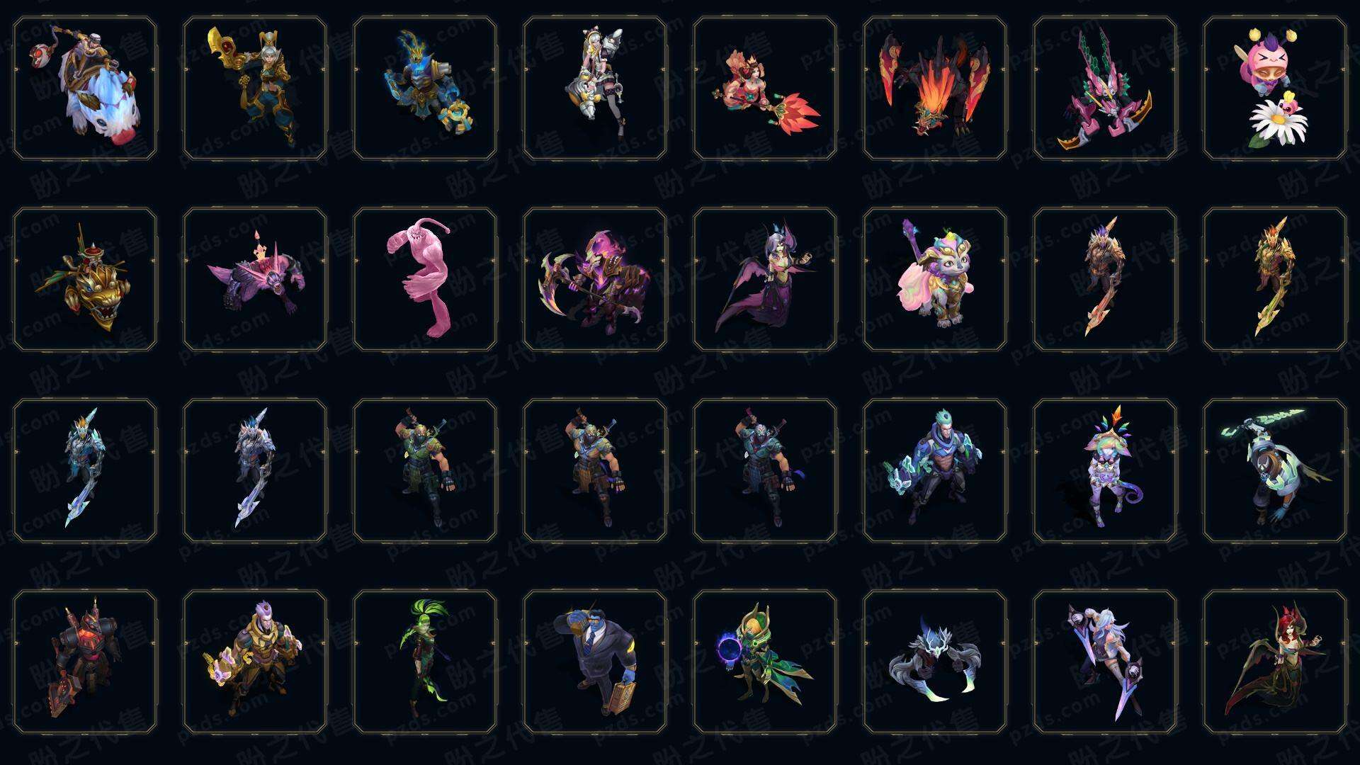Select the red lava rock golem
Image resolution: width=1360 pixels, height=765 pixels.
point(85,662)
